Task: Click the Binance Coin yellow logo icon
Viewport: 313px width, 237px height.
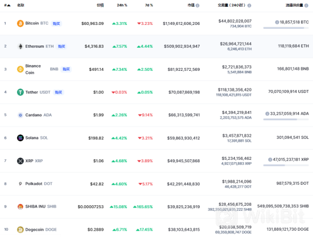Action: coord(20,69)
